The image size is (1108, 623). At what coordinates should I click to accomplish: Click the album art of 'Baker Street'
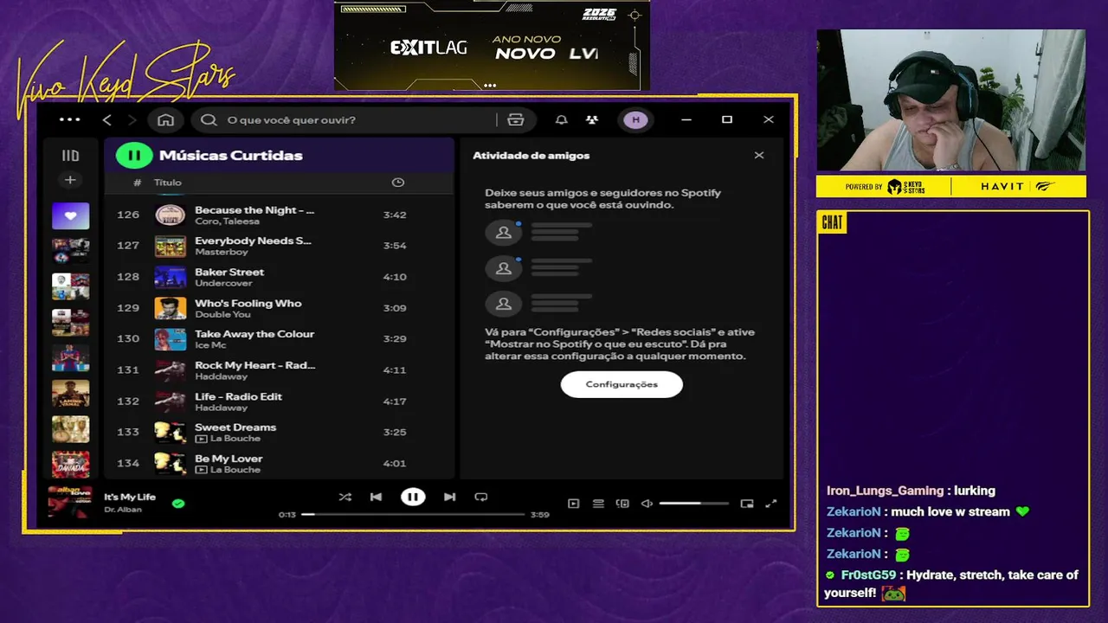click(x=171, y=277)
